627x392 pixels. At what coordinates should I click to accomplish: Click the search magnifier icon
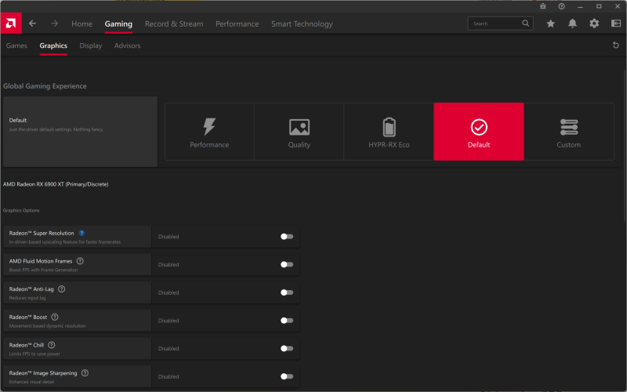[x=525, y=24]
